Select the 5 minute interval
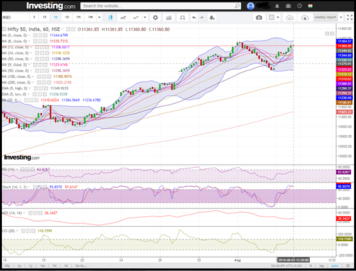Screen dimensions: 356x271 click(x=34, y=17)
